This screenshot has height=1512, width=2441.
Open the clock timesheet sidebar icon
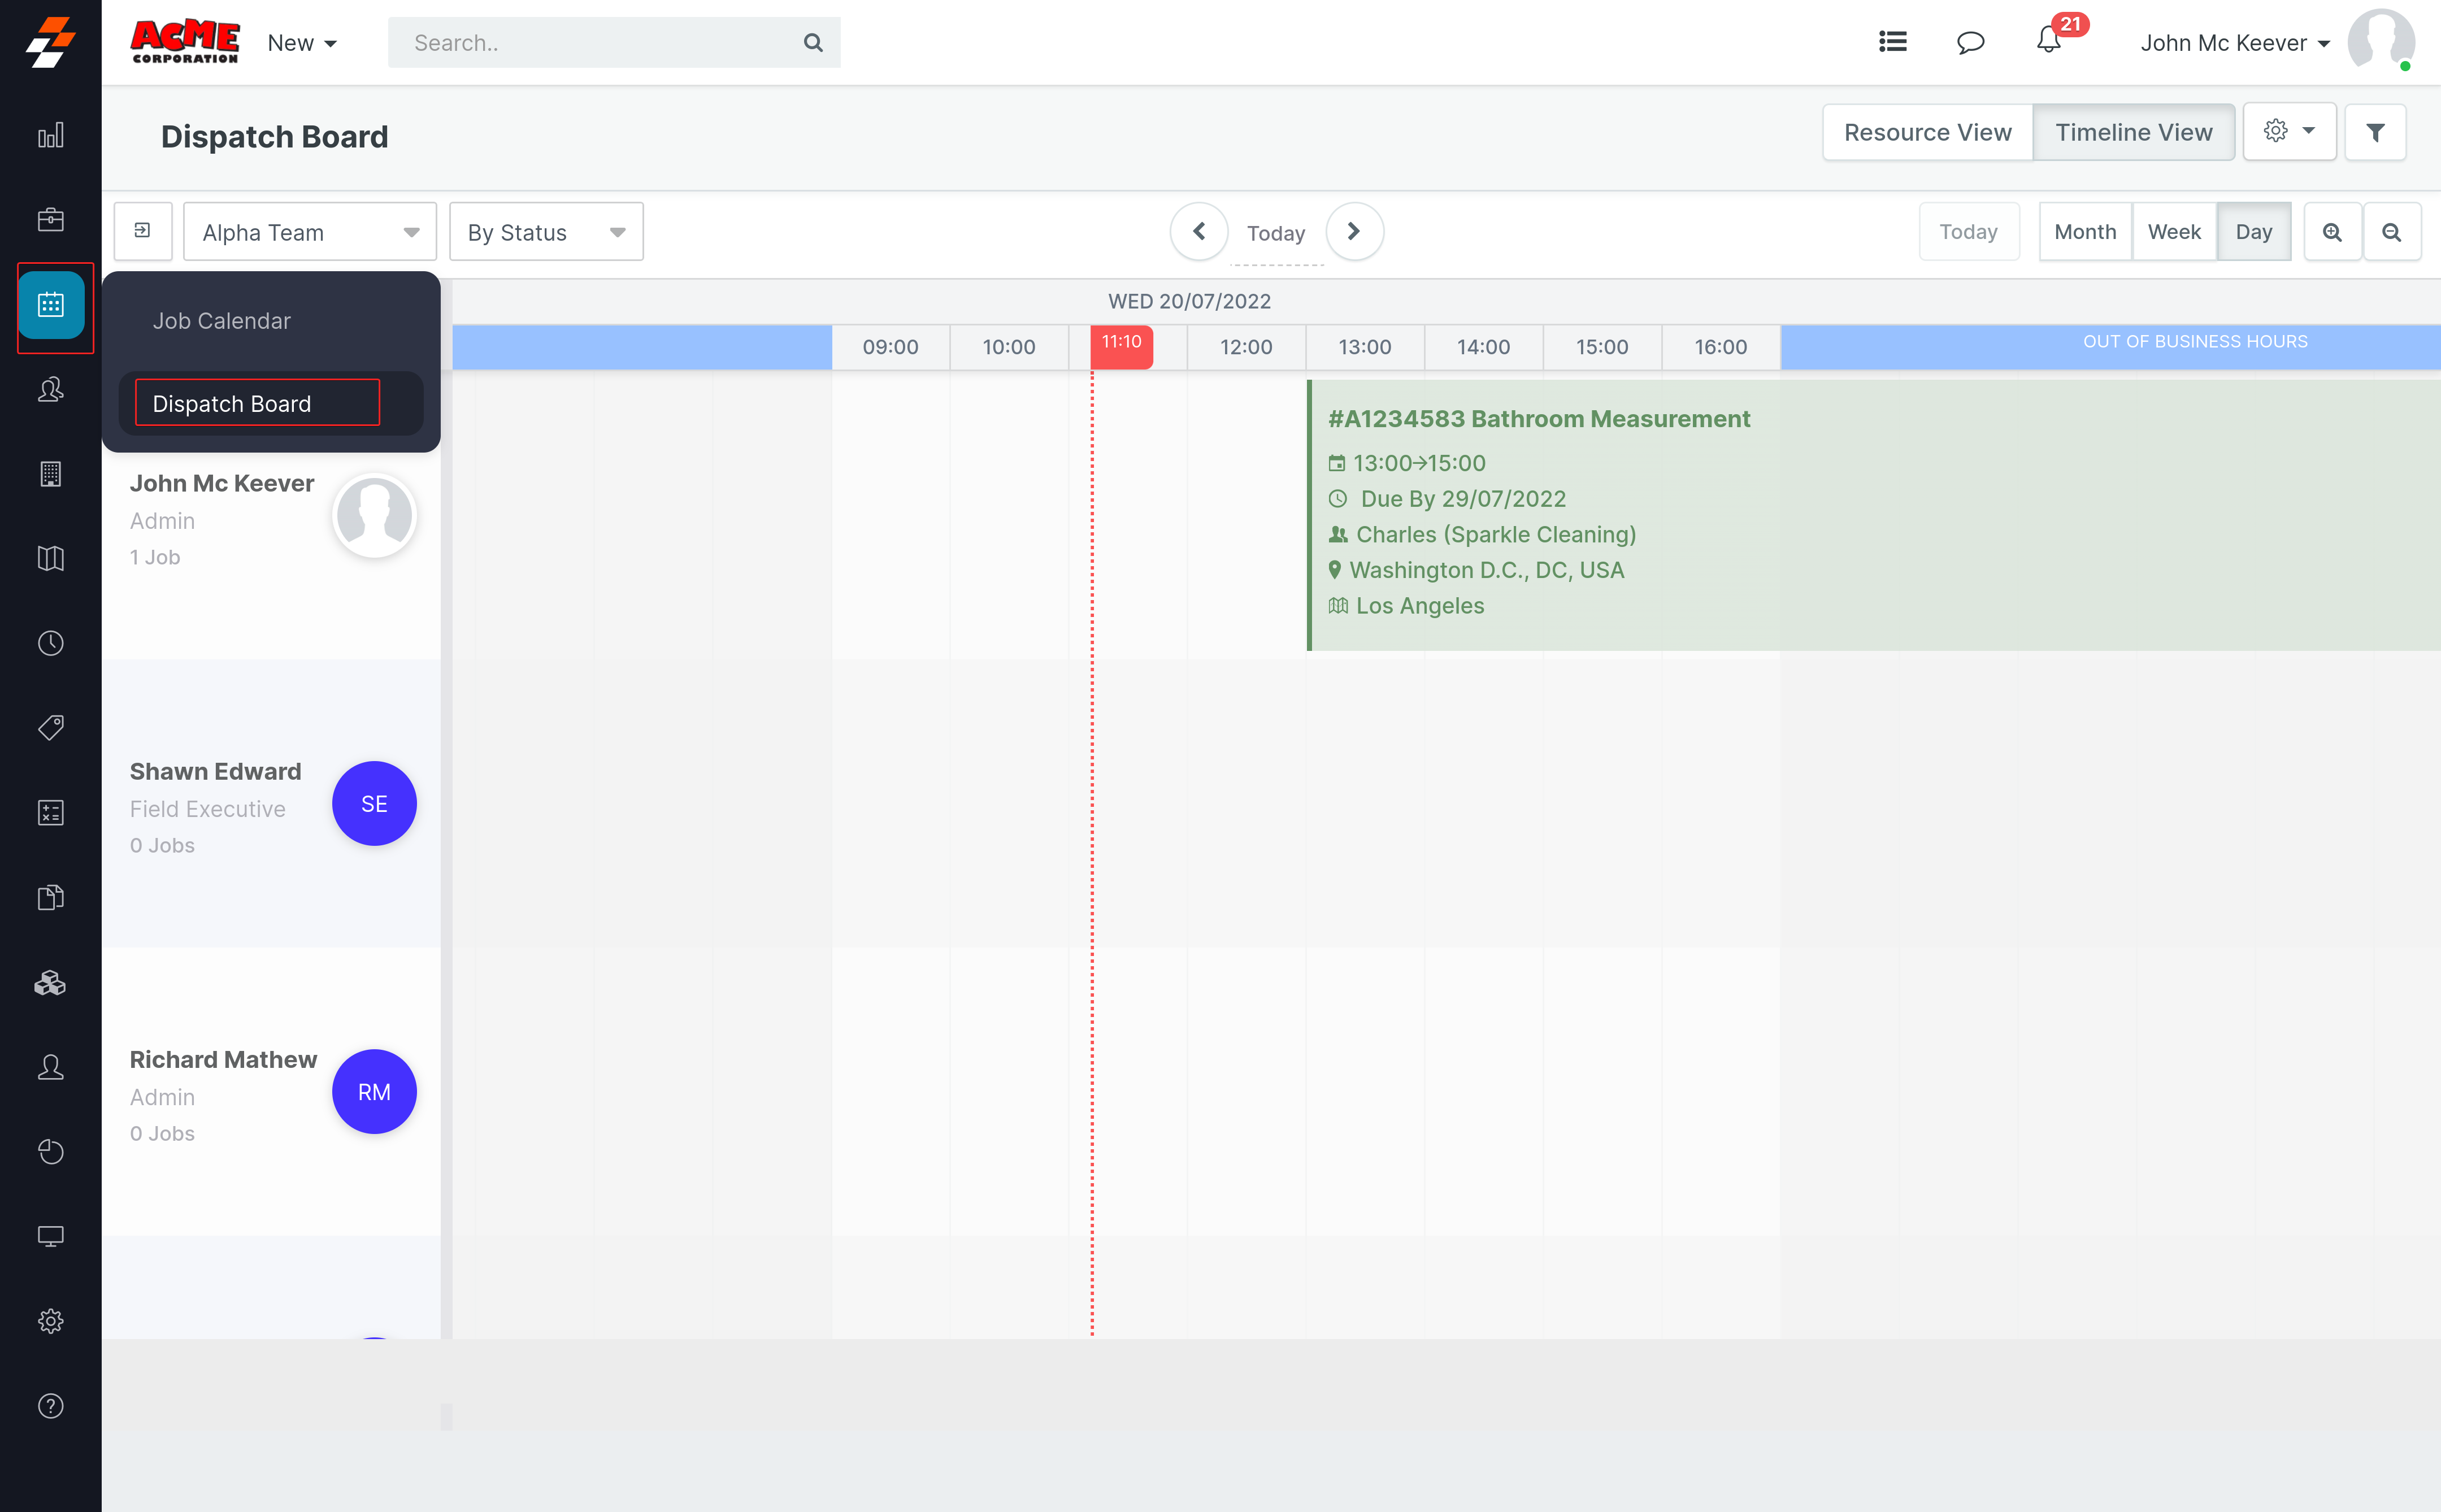(50, 643)
